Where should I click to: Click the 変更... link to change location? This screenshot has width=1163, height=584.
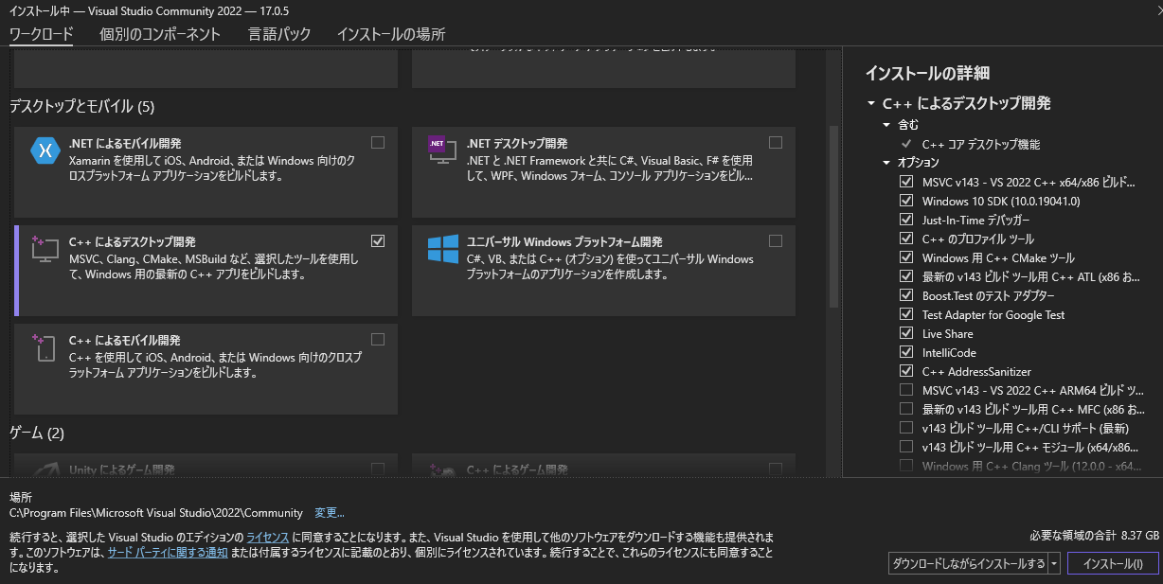click(330, 513)
